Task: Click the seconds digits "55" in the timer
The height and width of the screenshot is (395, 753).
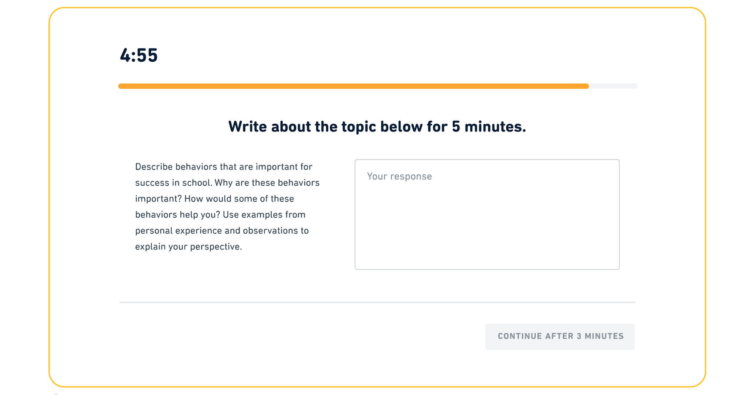Action: [x=147, y=55]
